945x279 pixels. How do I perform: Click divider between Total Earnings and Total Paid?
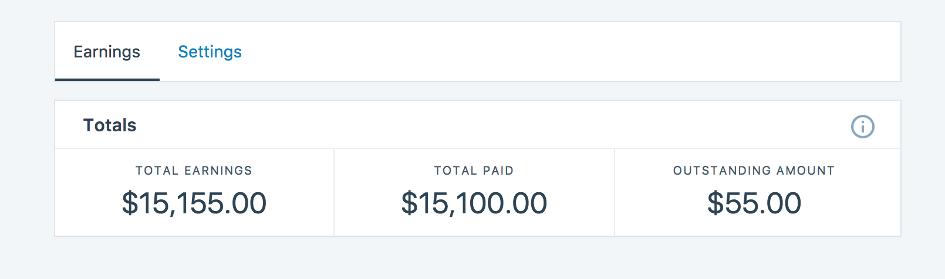334,192
